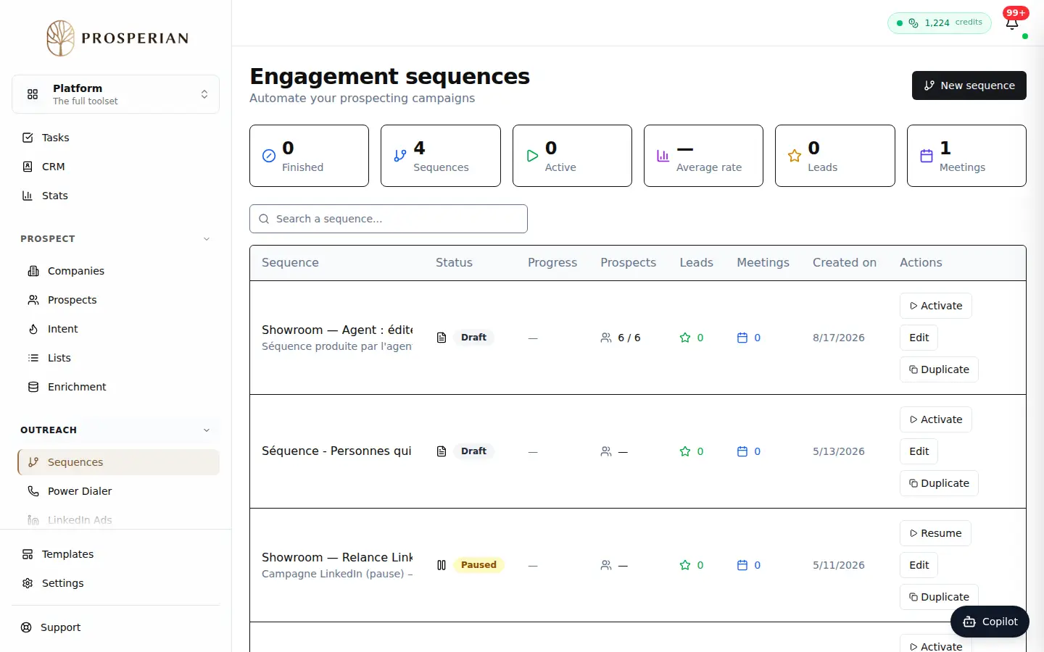Select the Sequences sidebar item
Viewport: 1044px width, 652px height.
point(118,462)
